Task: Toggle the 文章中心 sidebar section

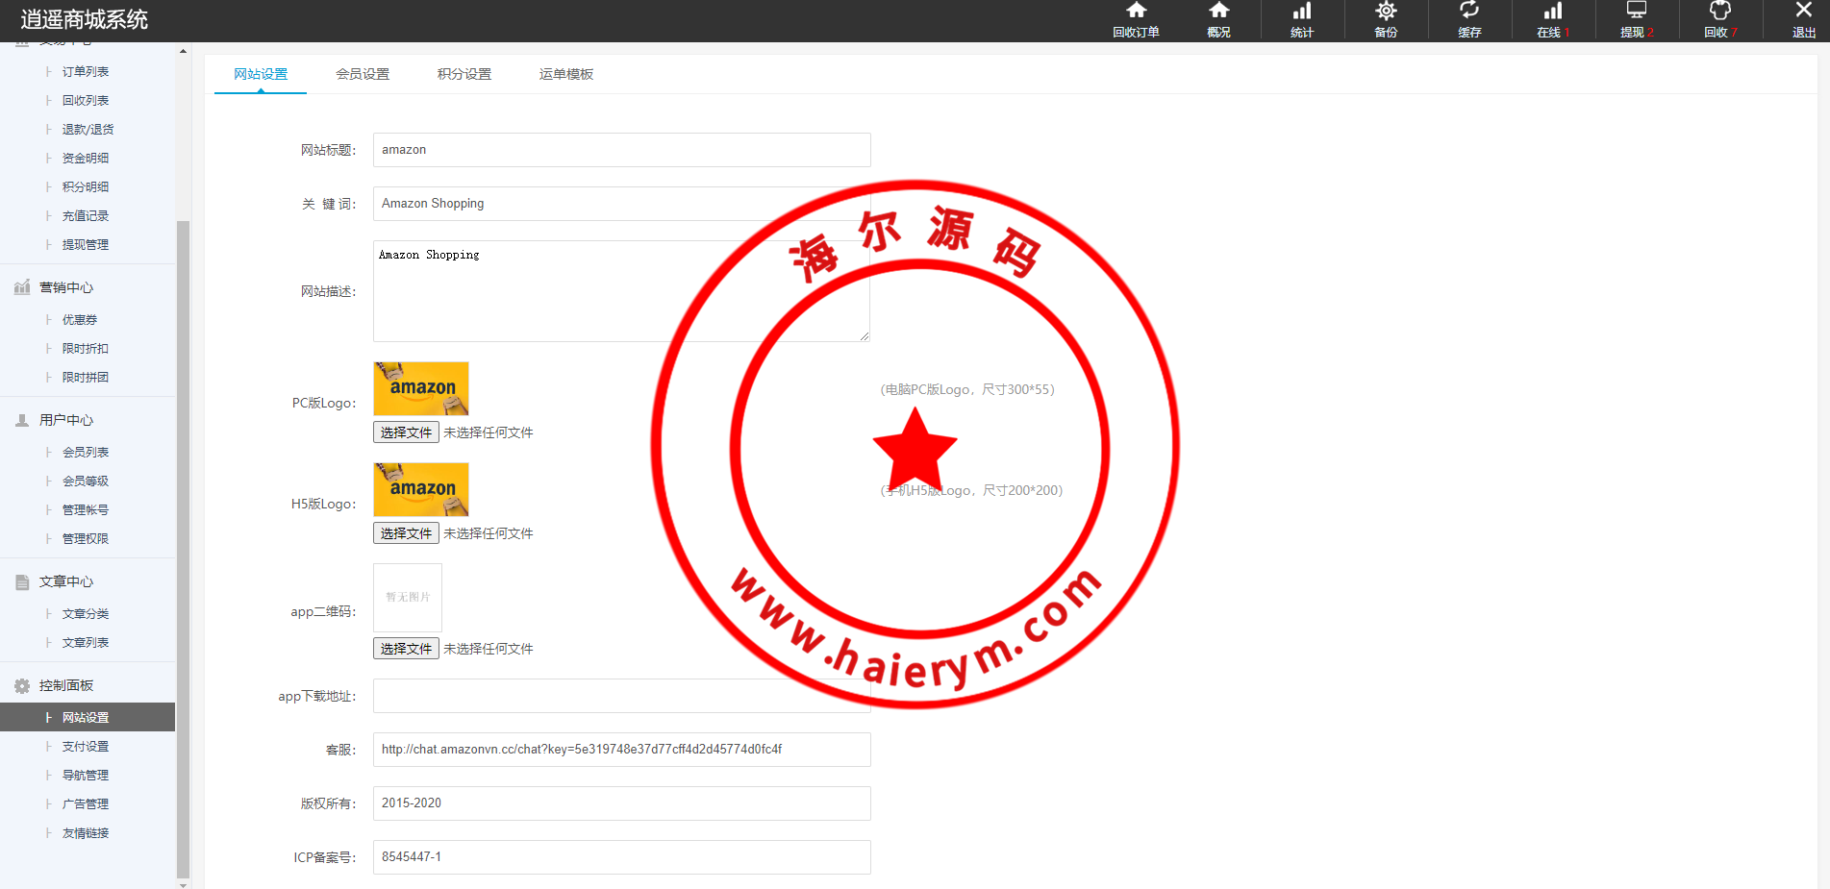Action: (x=66, y=581)
